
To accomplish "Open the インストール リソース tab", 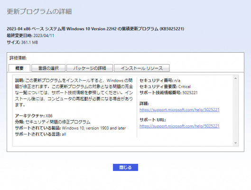I will [142, 68].
